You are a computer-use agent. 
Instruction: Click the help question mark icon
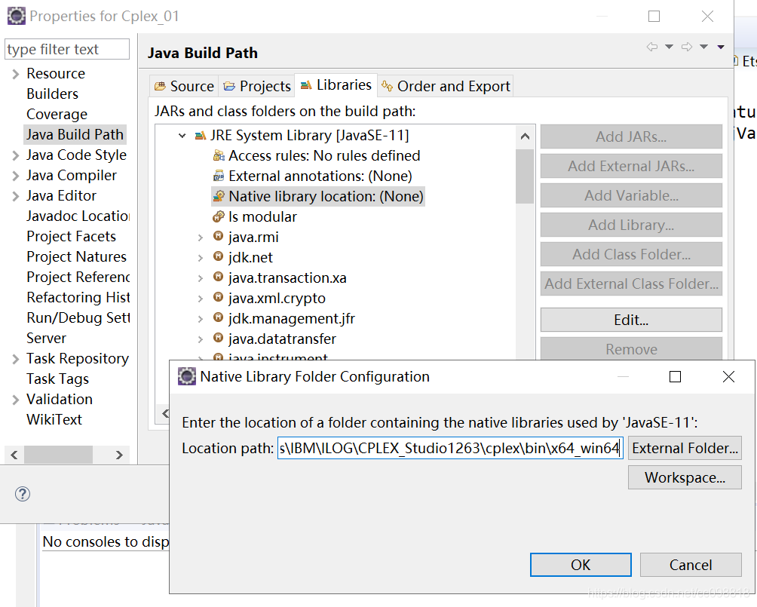(x=22, y=494)
